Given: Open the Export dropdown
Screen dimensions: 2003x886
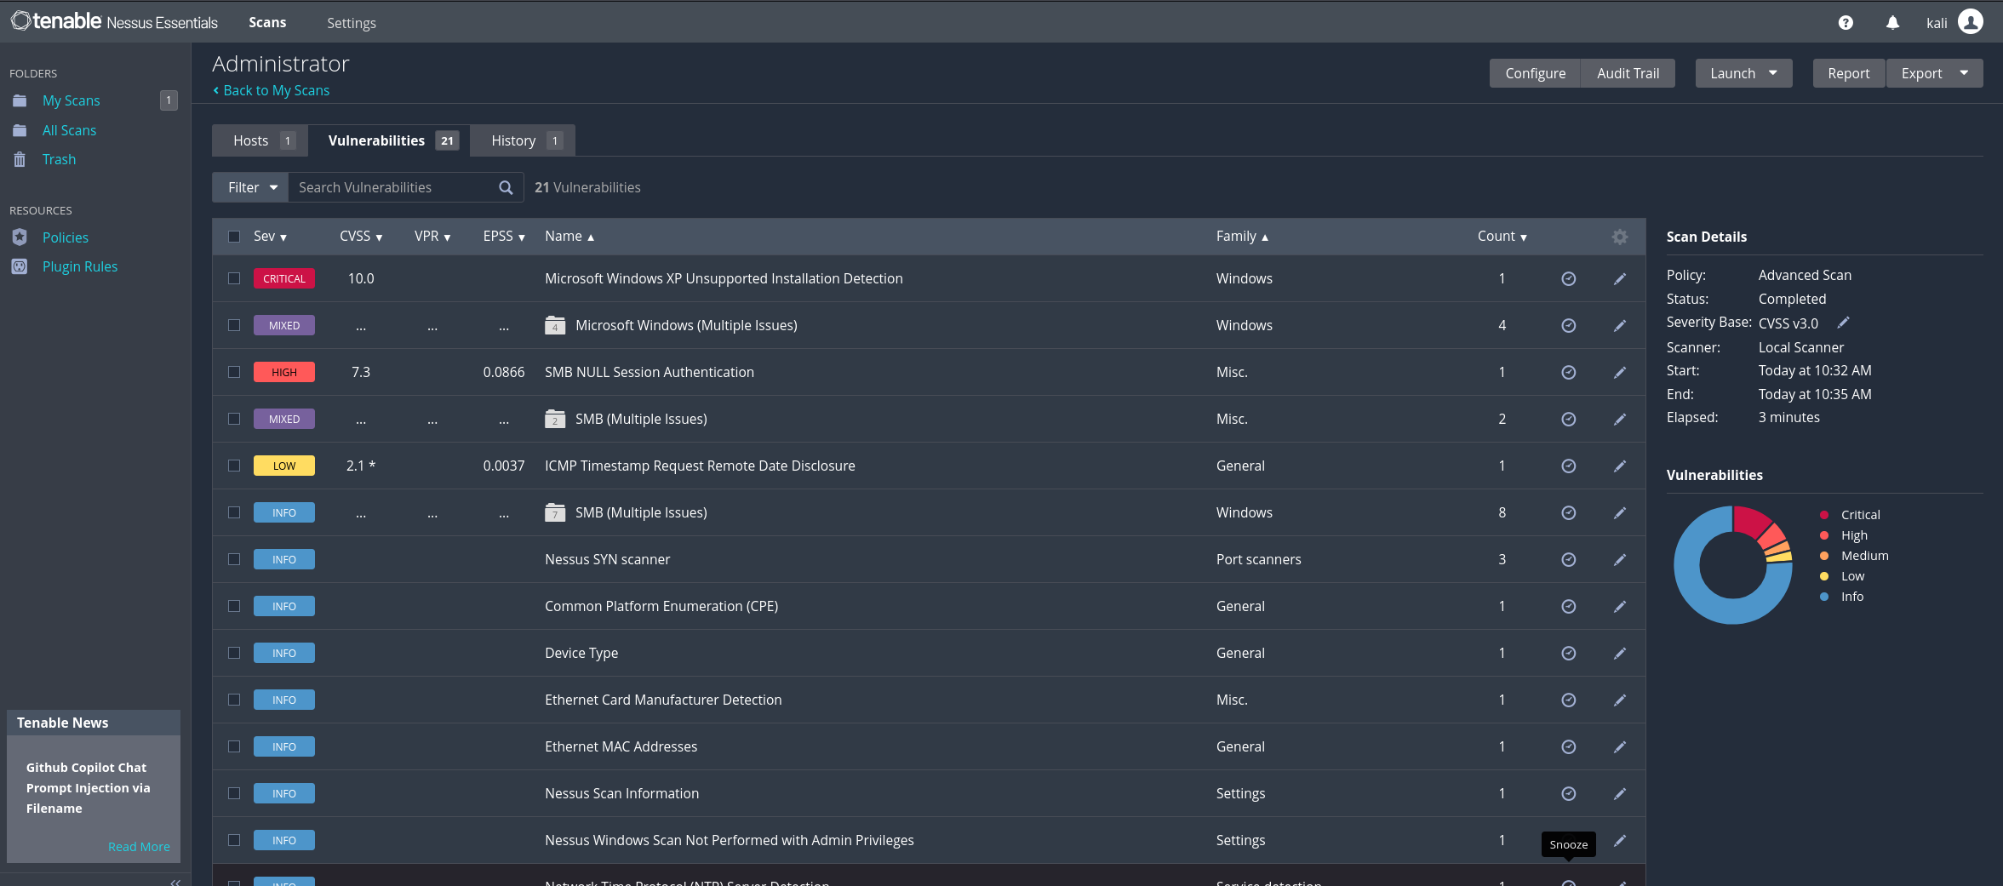Looking at the screenshot, I should (1934, 73).
